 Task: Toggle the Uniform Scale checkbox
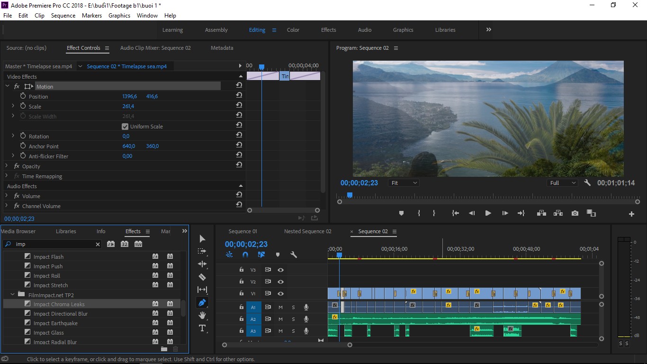pos(125,127)
